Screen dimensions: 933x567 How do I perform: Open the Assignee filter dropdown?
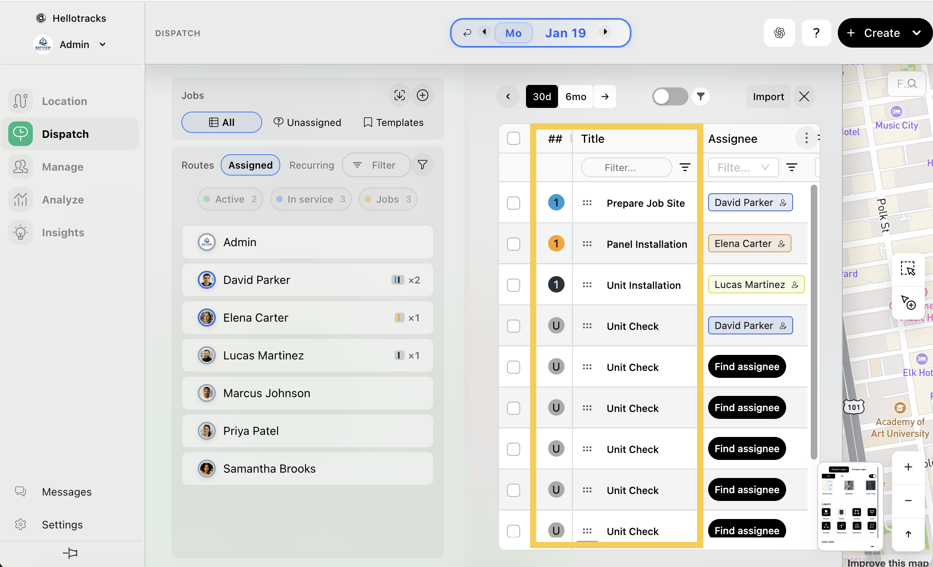(743, 167)
